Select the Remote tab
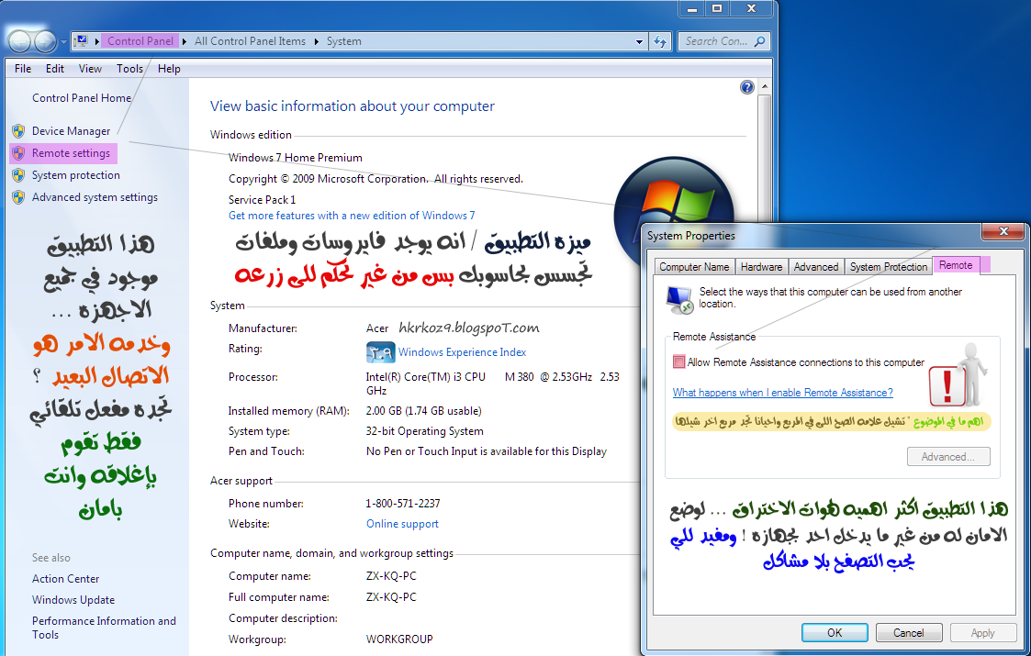 956,265
